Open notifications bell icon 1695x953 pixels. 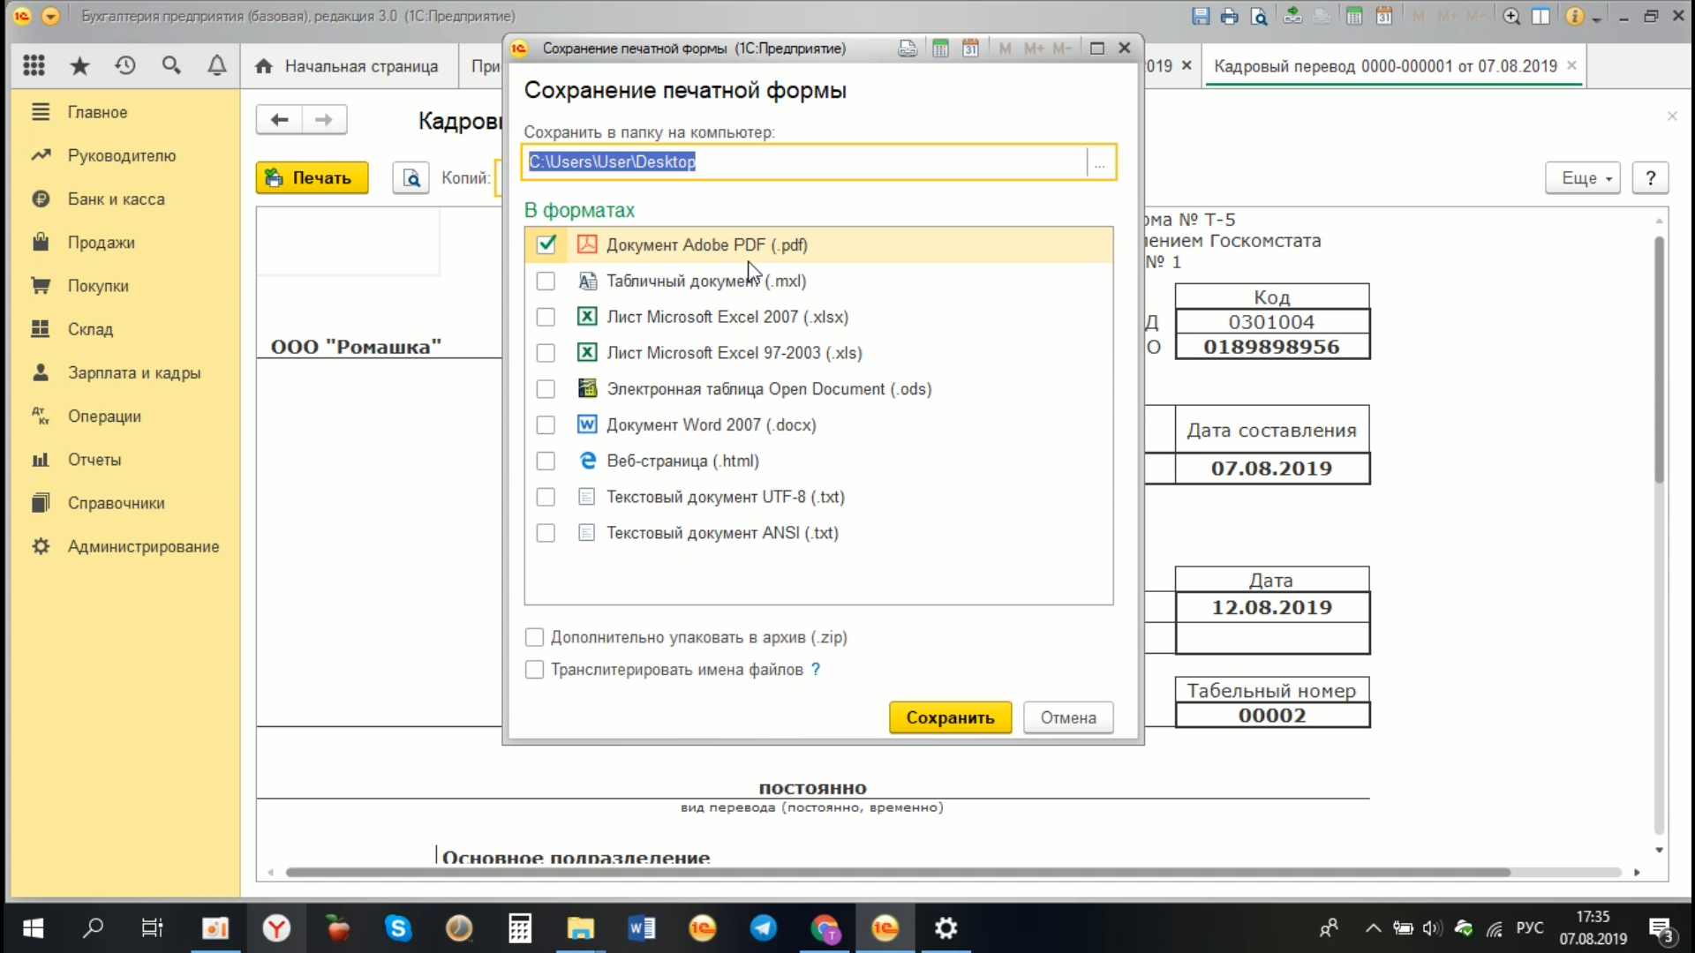217,65
